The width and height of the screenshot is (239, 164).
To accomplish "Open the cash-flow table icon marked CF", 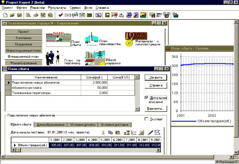I will point(114,15).
